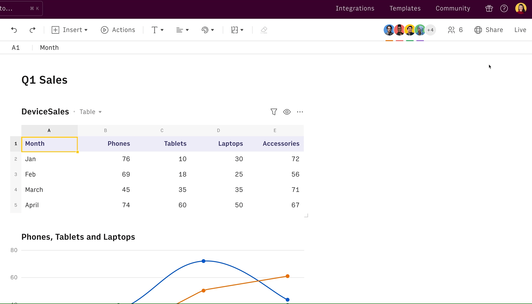Click the Actions button
Screen dimensions: 532x304
(118, 30)
